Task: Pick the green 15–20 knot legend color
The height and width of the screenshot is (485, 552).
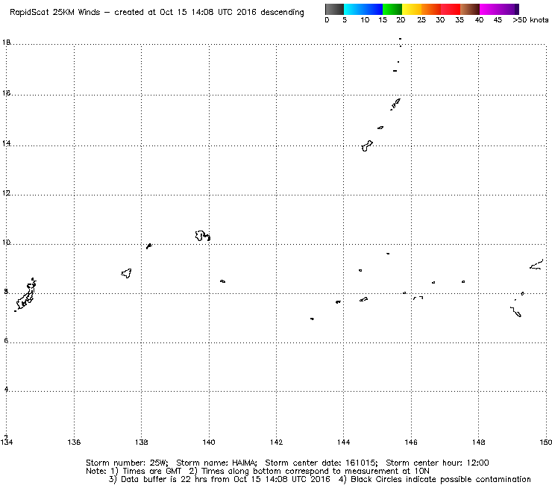Action: 392,9
